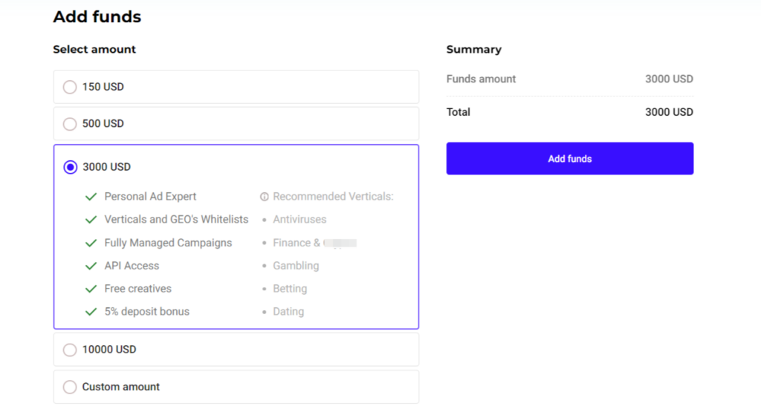761x406 pixels.
Task: Click the Recommended Verticals label text
Action: click(x=333, y=197)
